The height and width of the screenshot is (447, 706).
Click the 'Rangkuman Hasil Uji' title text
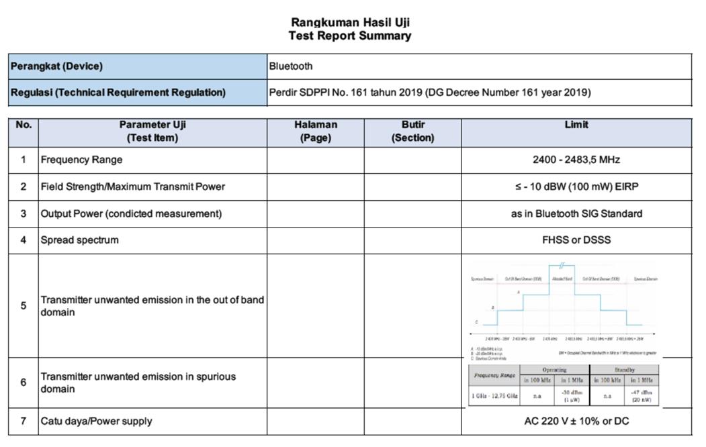350,23
